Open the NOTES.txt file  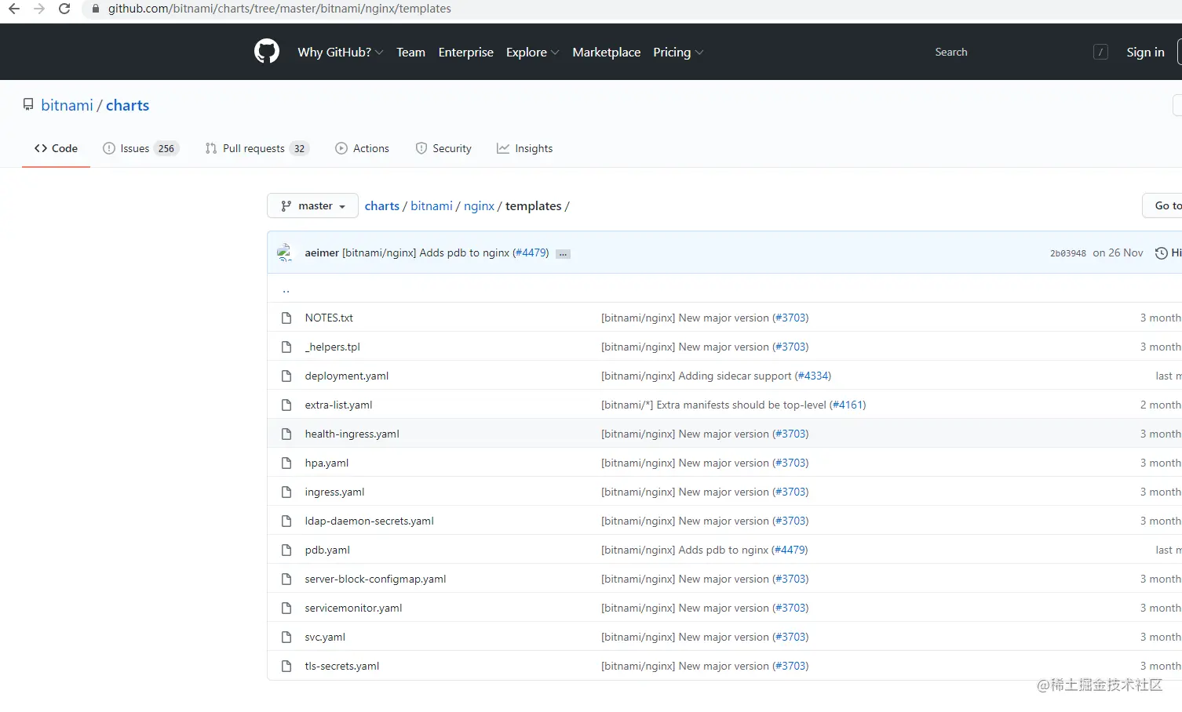coord(329,318)
